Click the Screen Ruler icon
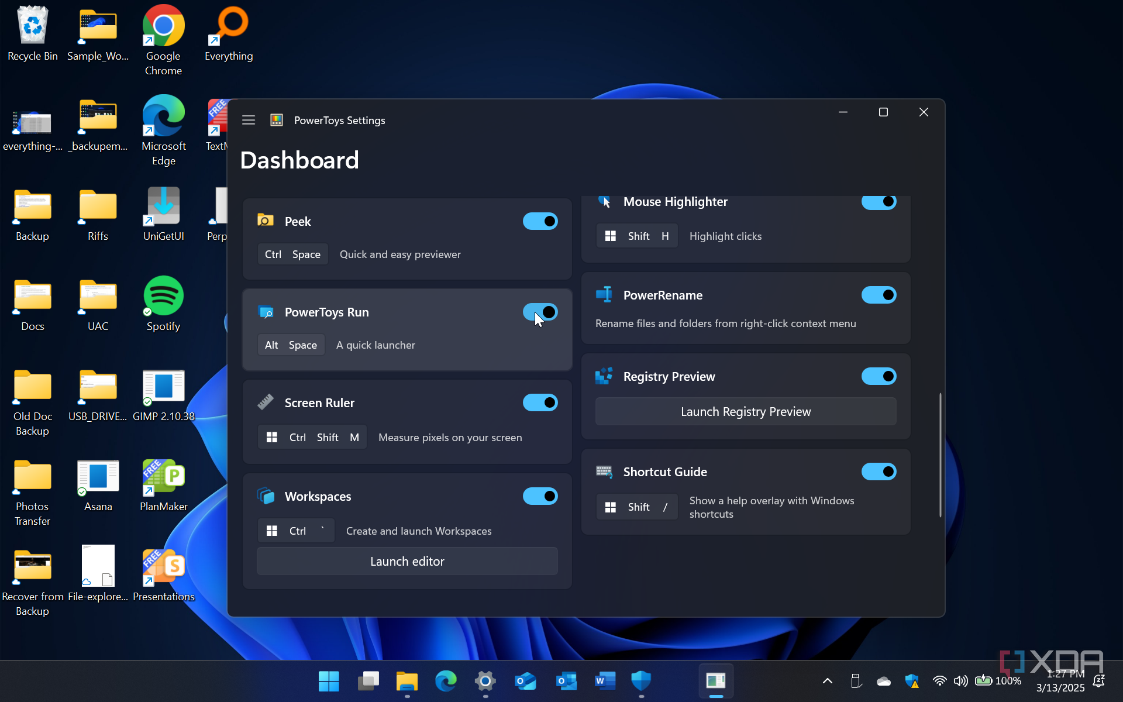 pyautogui.click(x=266, y=402)
